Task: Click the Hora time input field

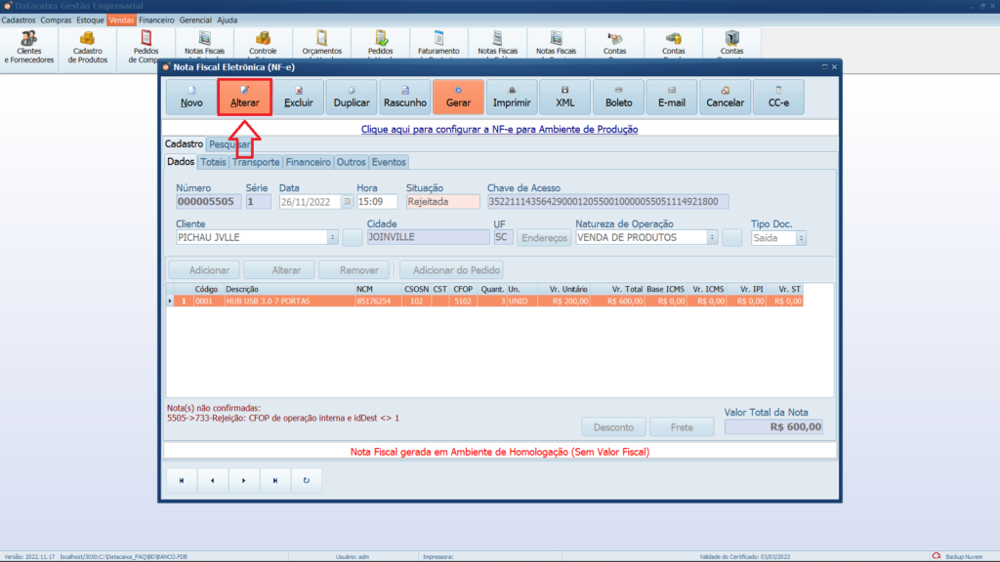Action: (377, 202)
